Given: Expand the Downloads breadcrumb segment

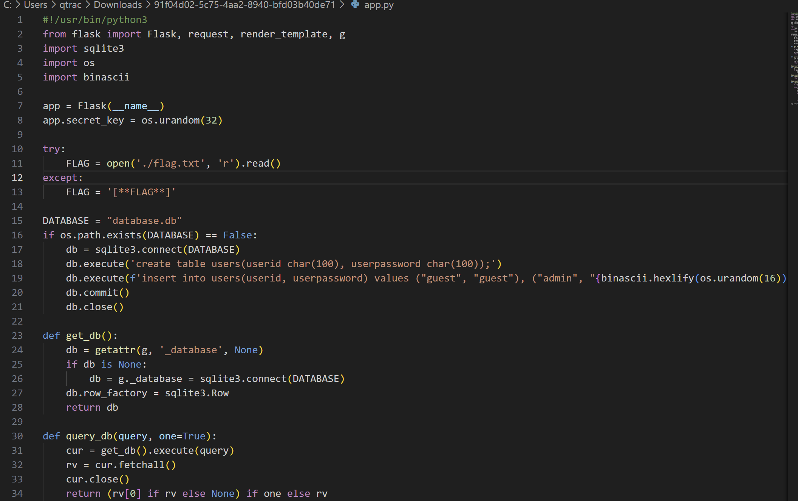Looking at the screenshot, I should pyautogui.click(x=118, y=5).
